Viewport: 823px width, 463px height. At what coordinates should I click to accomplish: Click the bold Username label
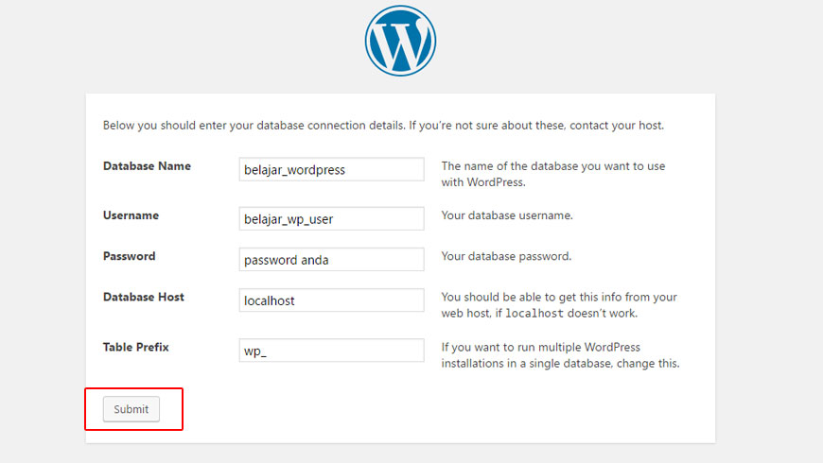pos(131,215)
